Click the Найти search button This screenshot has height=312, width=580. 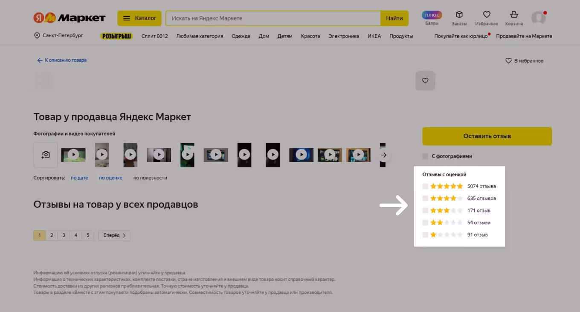pyautogui.click(x=394, y=18)
